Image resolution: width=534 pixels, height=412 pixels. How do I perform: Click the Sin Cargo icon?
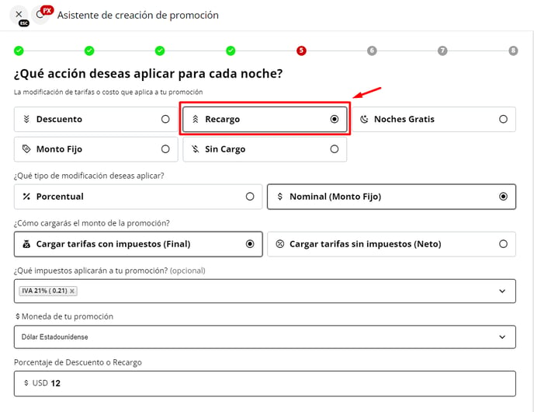tap(195, 148)
